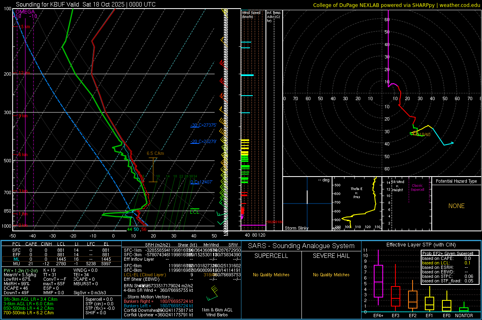The image size is (482, 320).
Task: Click the 'maxT = 65F' value
Action: tap(54, 284)
